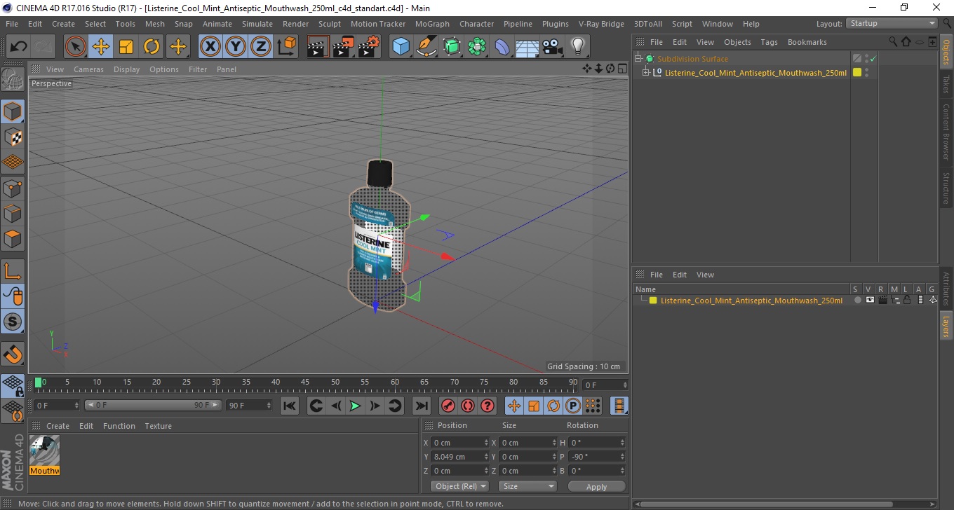Switch to Model mode cube icon
Image resolution: width=954 pixels, height=510 pixels.
(x=13, y=111)
